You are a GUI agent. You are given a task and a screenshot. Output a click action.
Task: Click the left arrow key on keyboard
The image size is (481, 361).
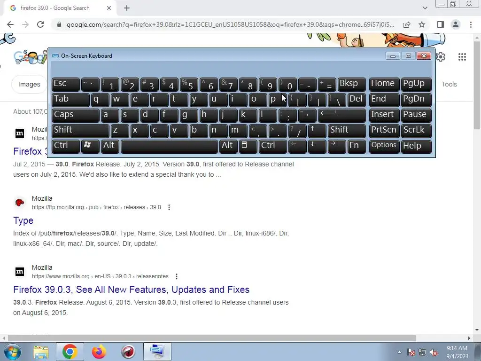coord(297,146)
